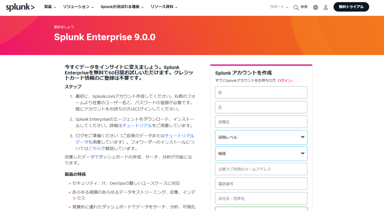The width and height of the screenshot is (384, 211).
Task: Follow the こちら forwarder link
Action: coord(95,148)
